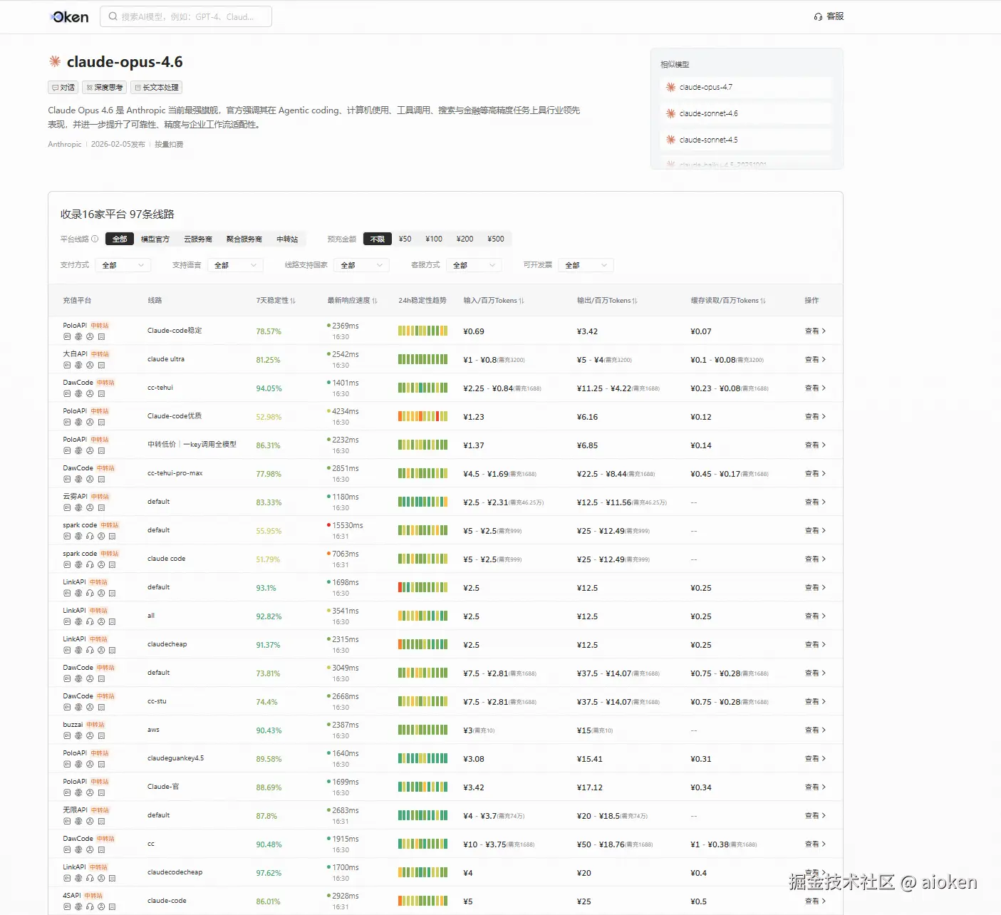Image resolution: width=1001 pixels, height=915 pixels.
Task: Click search magnifier icon in search box
Action: (x=113, y=16)
